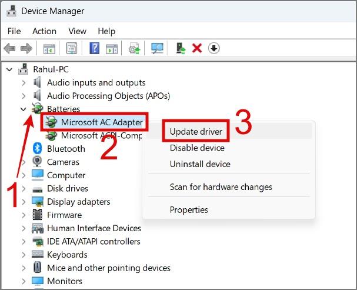Expand the Display adapters category
Viewport: 357px width, 290px height.
24,202
